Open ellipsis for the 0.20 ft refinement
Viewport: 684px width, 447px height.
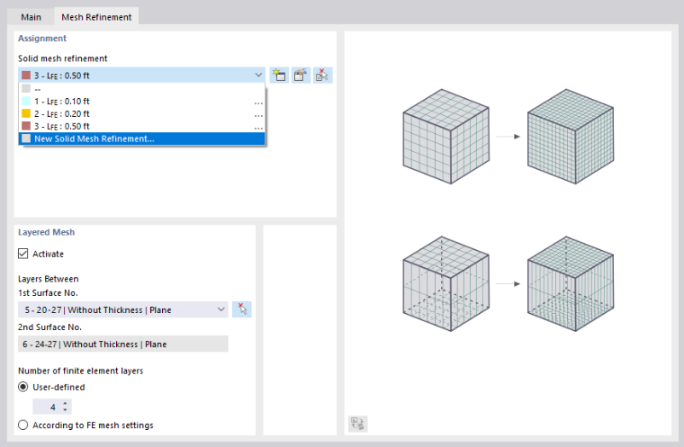[258, 115]
